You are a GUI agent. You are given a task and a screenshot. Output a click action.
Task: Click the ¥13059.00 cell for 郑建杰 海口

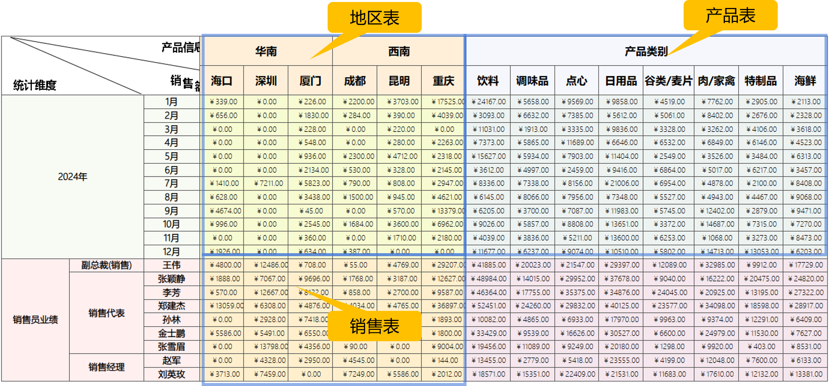click(x=222, y=306)
